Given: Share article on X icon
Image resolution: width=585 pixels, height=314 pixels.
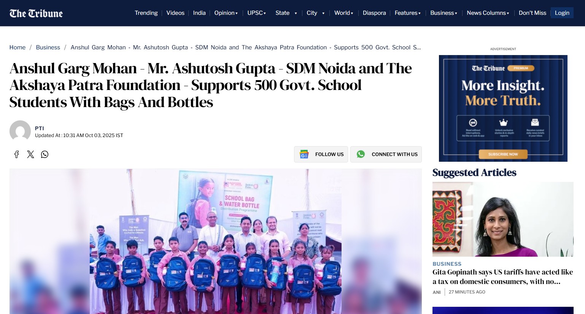Looking at the screenshot, I should [x=30, y=154].
